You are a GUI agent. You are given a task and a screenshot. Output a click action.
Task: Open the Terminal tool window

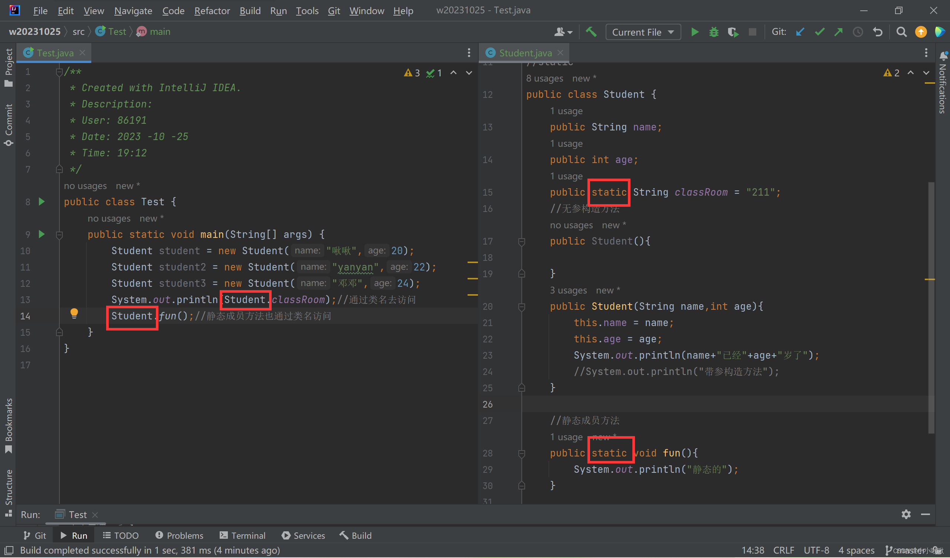[x=242, y=535]
